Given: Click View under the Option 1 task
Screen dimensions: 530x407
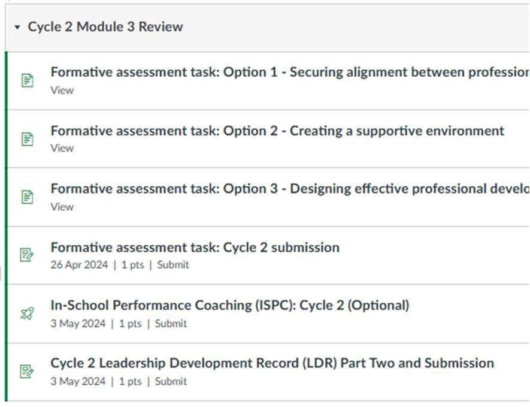Looking at the screenshot, I should [x=62, y=91].
